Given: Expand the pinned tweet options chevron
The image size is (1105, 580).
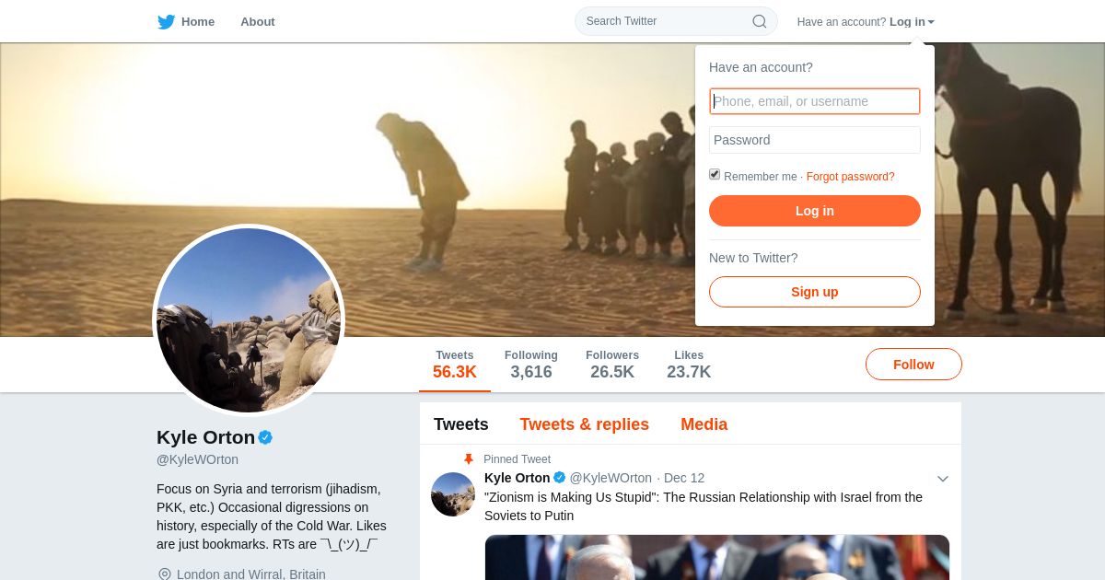Looking at the screenshot, I should [942, 479].
